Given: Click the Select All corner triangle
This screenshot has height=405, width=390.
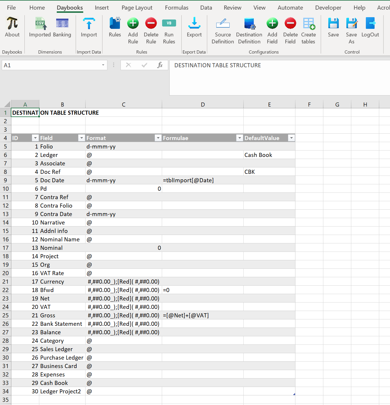Looking at the screenshot, I should coord(7,105).
